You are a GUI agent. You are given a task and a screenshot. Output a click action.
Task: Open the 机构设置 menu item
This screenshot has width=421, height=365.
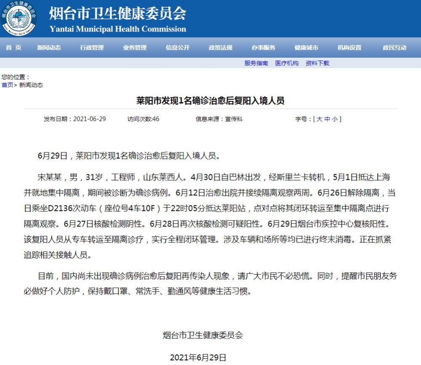point(349,48)
